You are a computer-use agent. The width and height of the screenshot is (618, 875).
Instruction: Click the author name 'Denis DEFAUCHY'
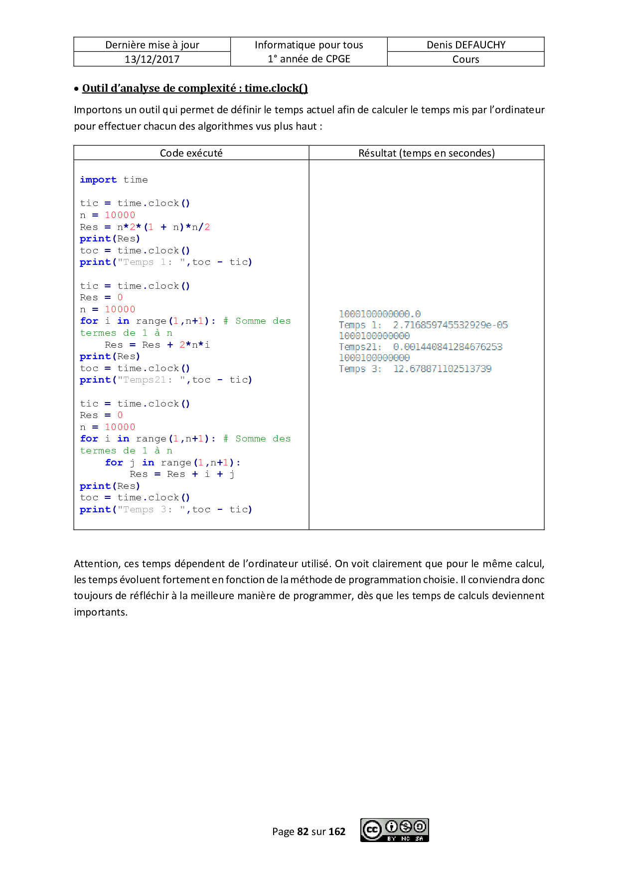point(465,45)
